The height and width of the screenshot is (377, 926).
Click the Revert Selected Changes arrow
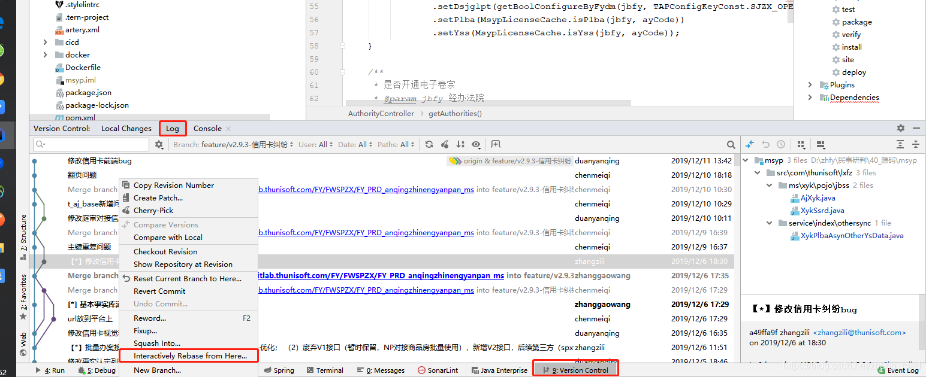pos(765,144)
